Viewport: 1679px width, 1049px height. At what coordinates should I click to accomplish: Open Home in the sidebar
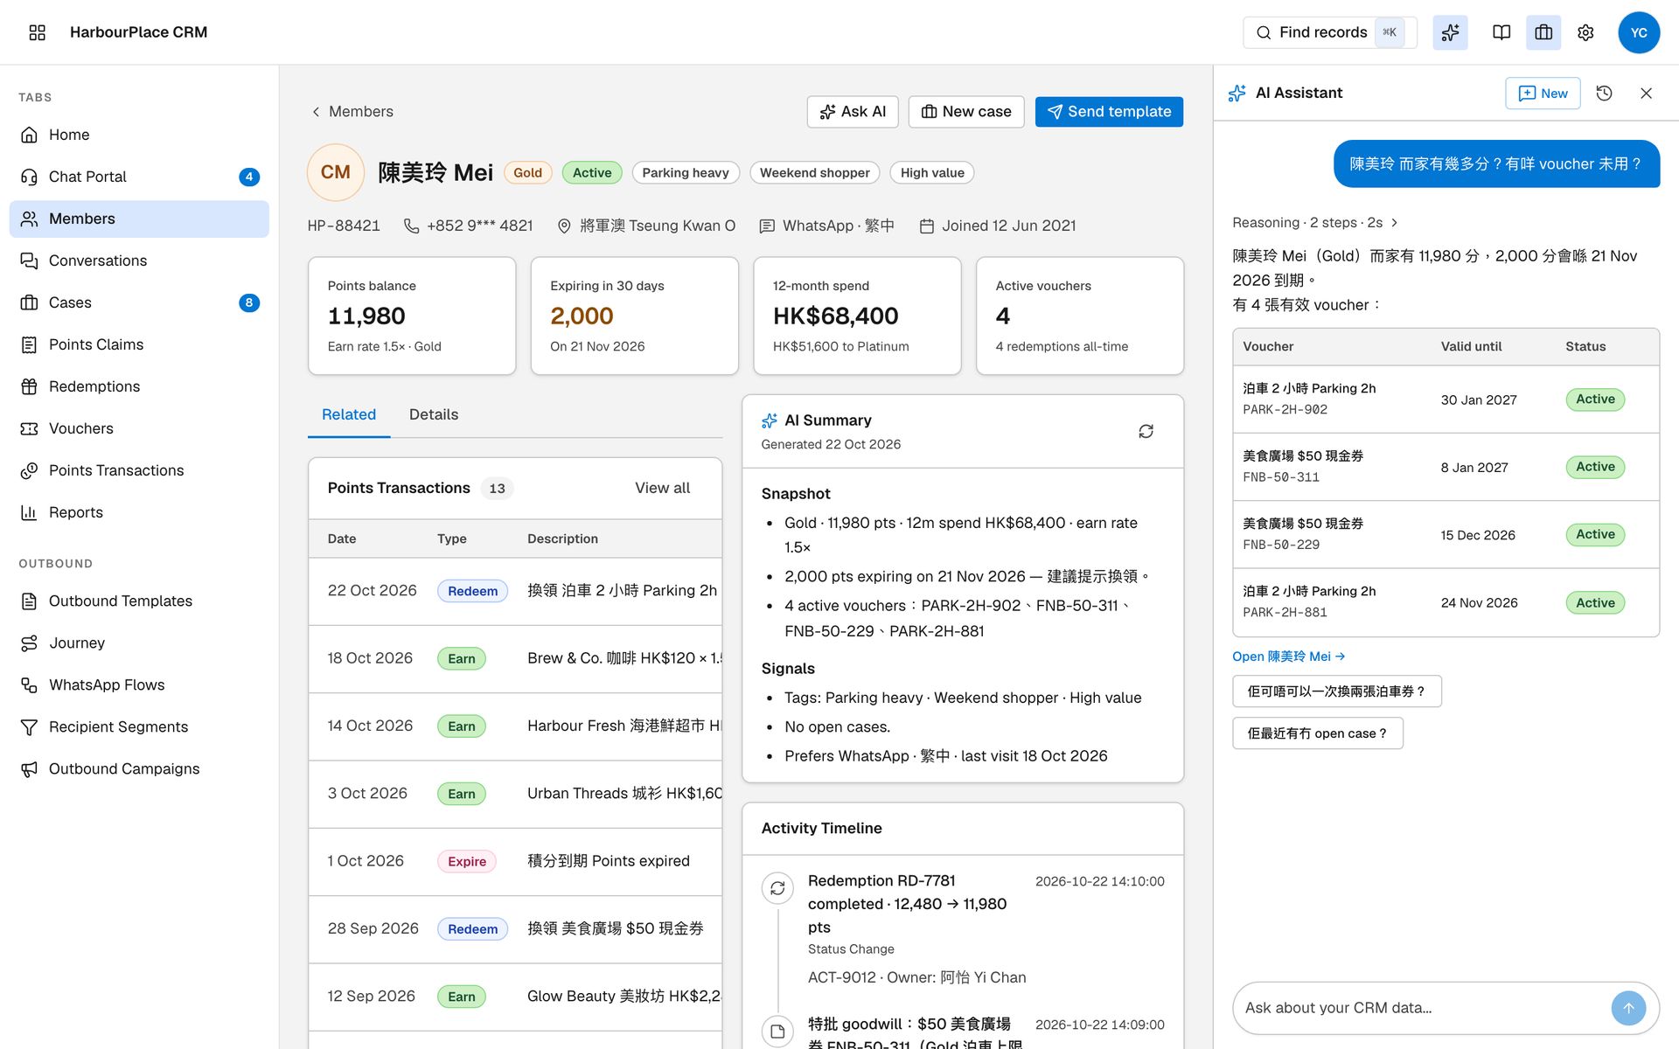point(139,135)
